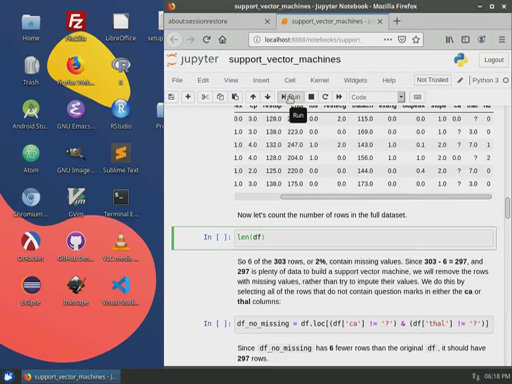The image size is (512, 384).
Task: Open the Firefox hamburger menu
Action: pos(502,39)
